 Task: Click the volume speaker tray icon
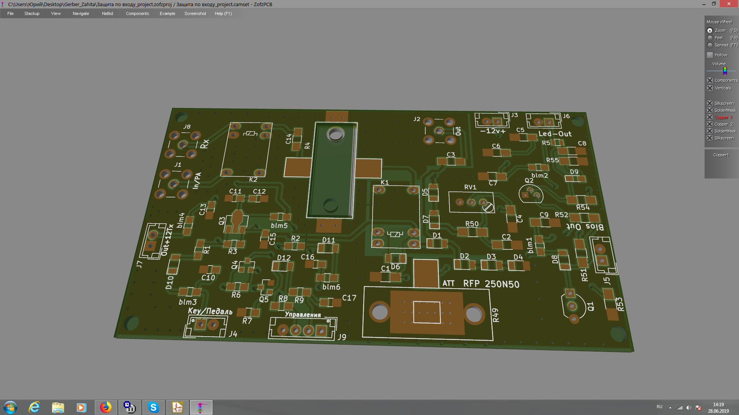coord(689,408)
